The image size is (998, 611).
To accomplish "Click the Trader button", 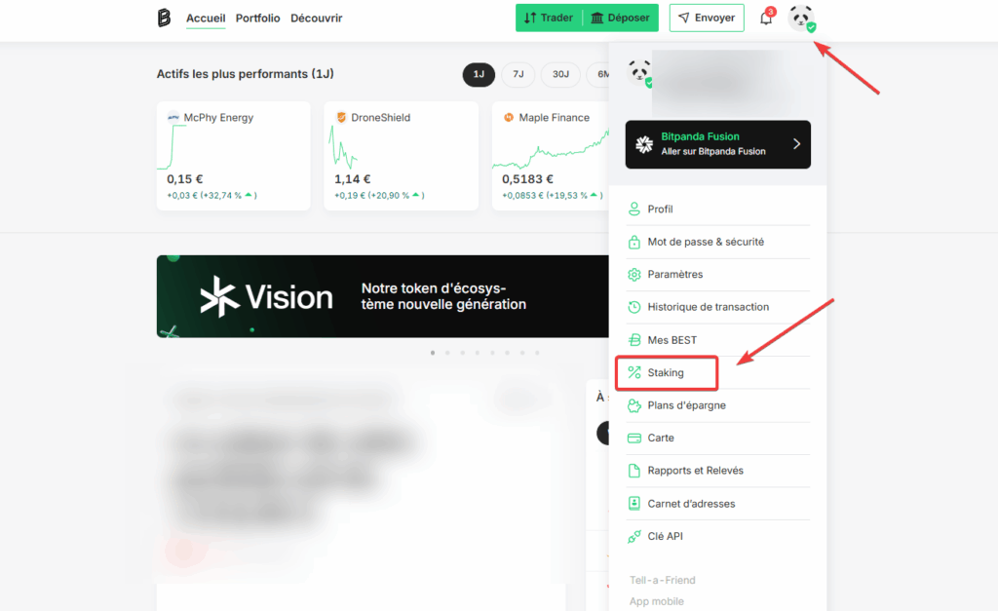I will tap(549, 18).
